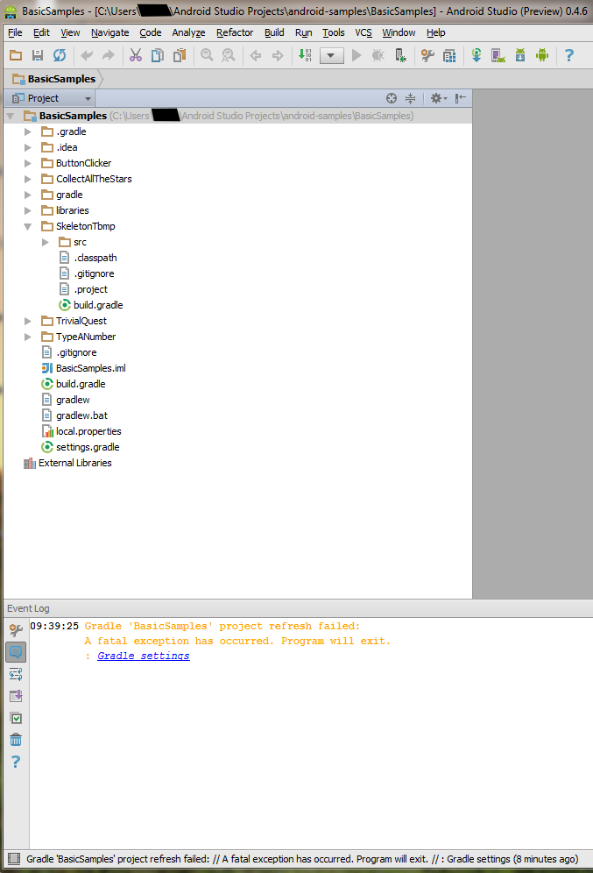Open the File menu
The height and width of the screenshot is (873, 593).
pos(15,32)
